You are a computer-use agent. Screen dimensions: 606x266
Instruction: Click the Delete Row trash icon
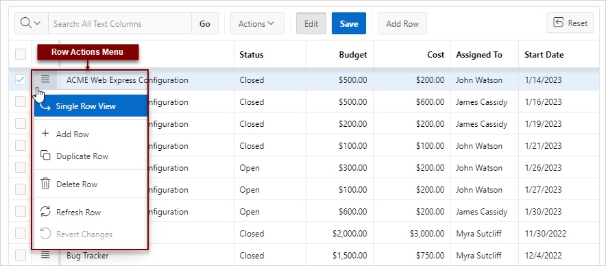[x=46, y=183]
